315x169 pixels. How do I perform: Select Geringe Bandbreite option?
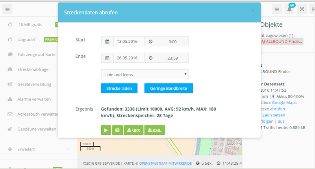point(168,89)
